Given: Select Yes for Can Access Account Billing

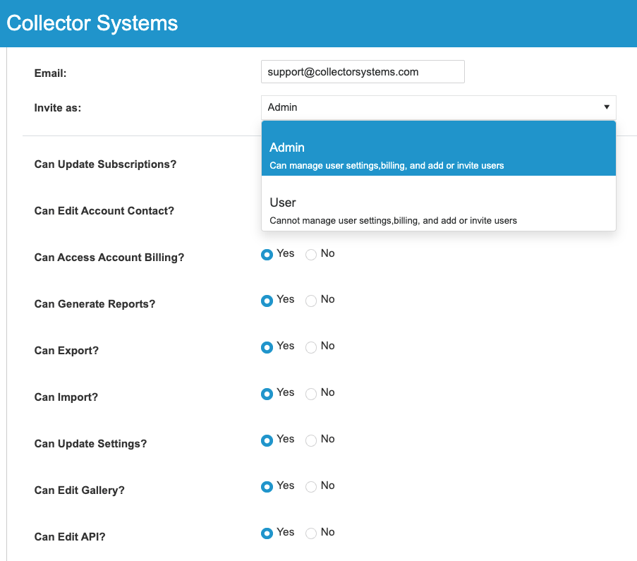Looking at the screenshot, I should pyautogui.click(x=267, y=255).
